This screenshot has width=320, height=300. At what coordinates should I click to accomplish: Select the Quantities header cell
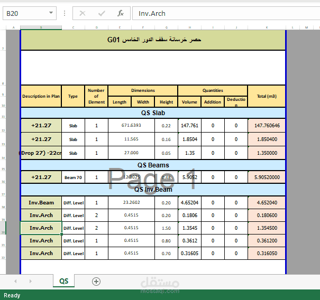point(213,90)
